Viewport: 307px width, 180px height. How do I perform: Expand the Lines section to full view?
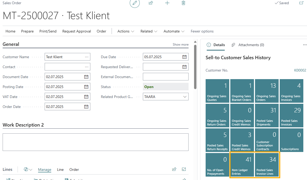pyautogui.click(x=184, y=169)
